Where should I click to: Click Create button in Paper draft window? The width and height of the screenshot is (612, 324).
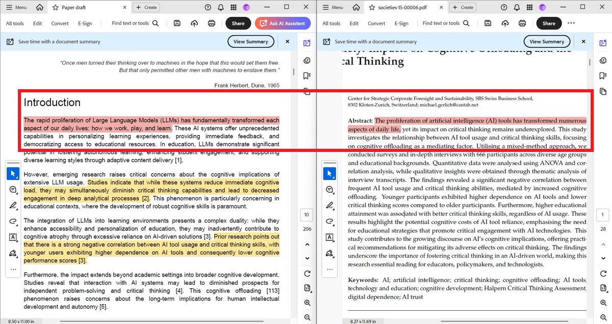click(146, 7)
